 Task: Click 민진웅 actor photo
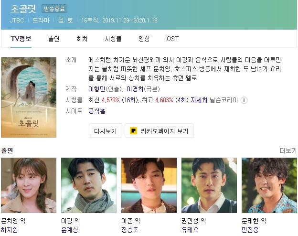[269, 185]
